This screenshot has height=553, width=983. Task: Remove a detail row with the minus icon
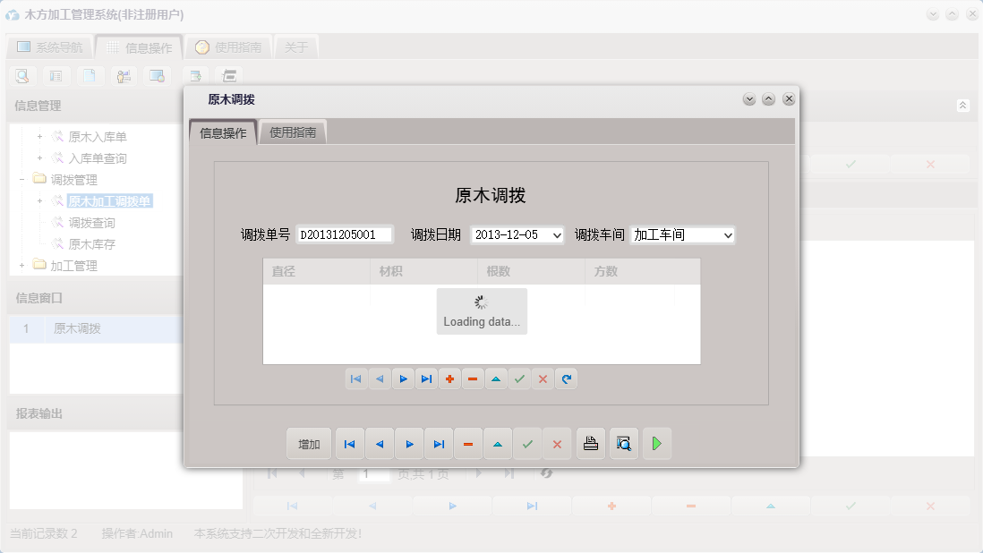pos(473,379)
